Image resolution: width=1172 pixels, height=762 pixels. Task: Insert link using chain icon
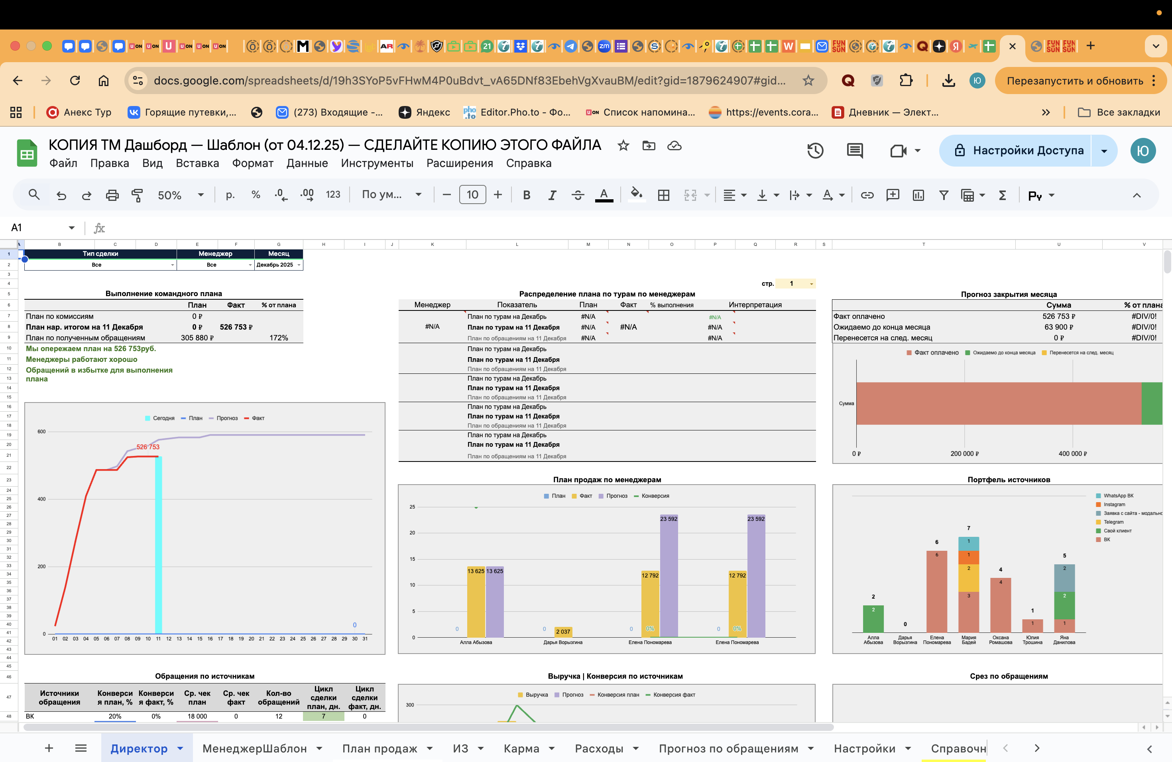[867, 195]
